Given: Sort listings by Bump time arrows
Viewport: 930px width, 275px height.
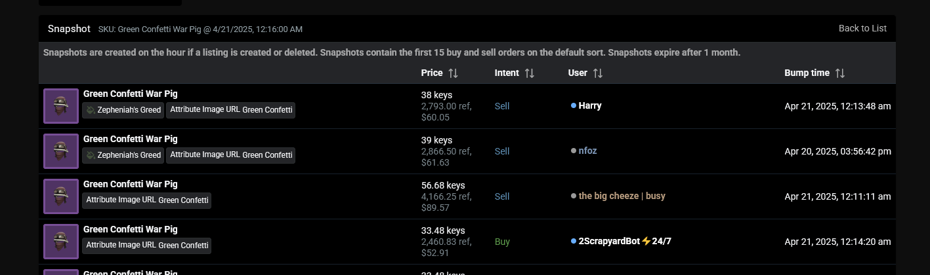Looking at the screenshot, I should click(839, 73).
